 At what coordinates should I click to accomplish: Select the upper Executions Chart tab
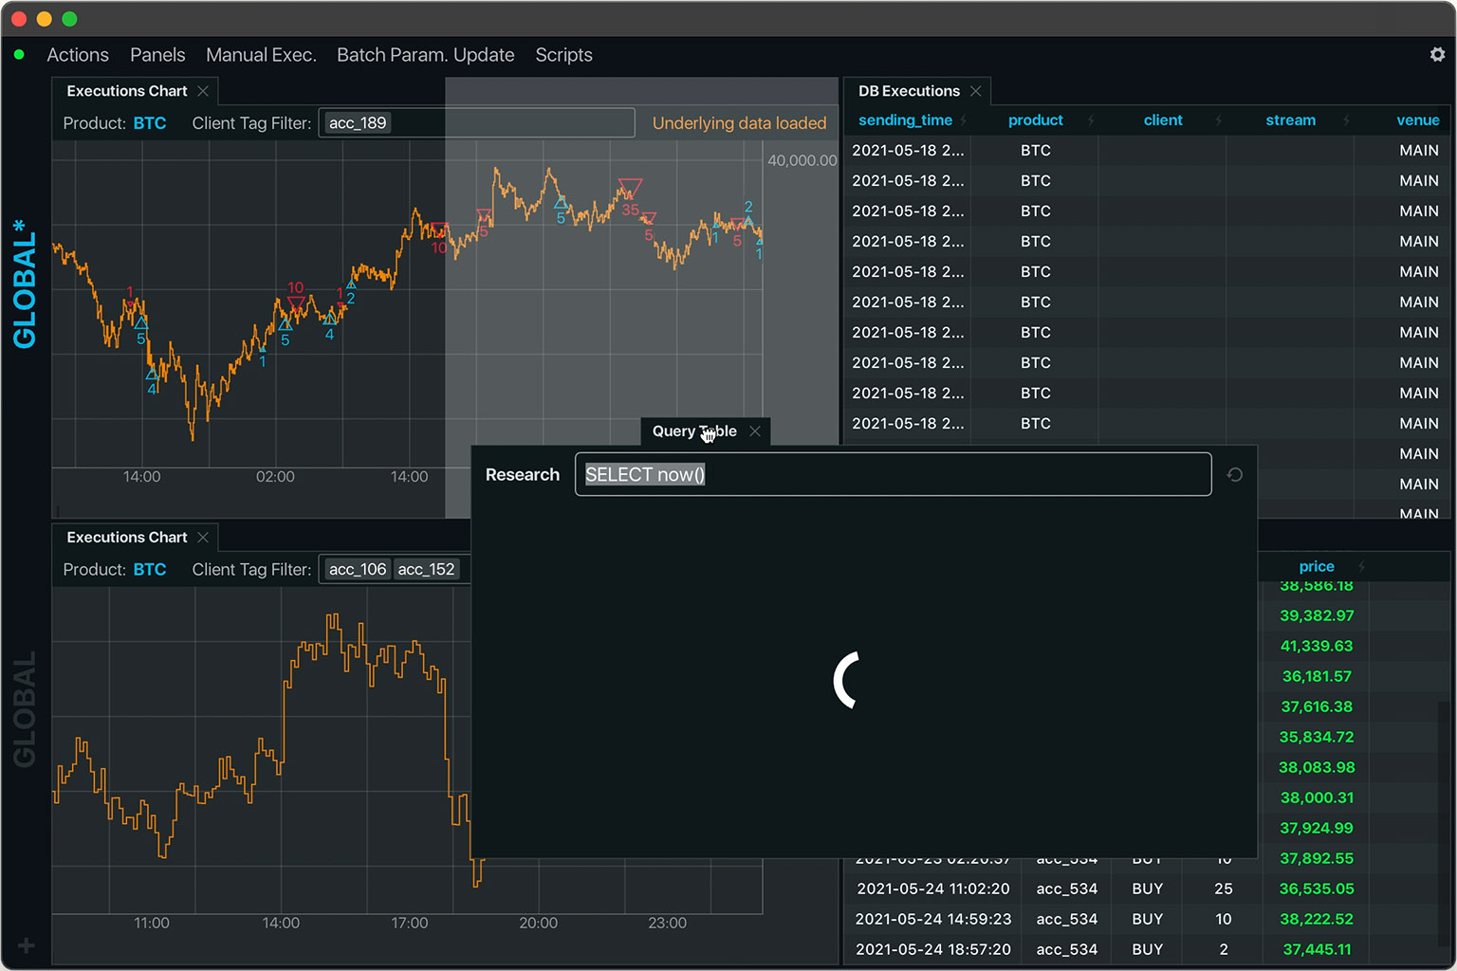coord(127,91)
